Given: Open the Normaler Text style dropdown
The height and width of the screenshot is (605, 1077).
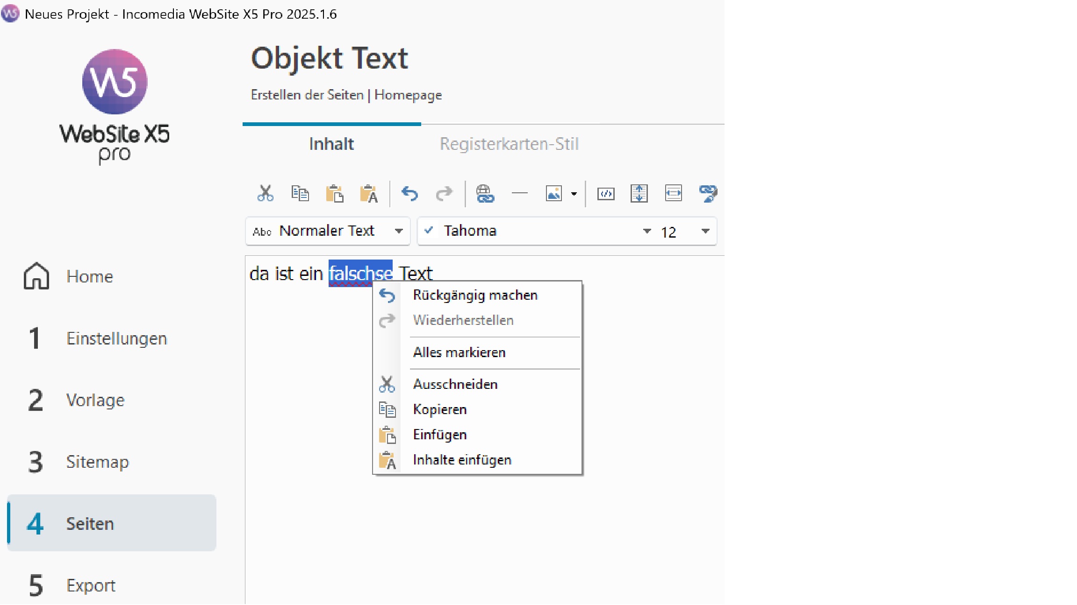Looking at the screenshot, I should click(x=399, y=231).
